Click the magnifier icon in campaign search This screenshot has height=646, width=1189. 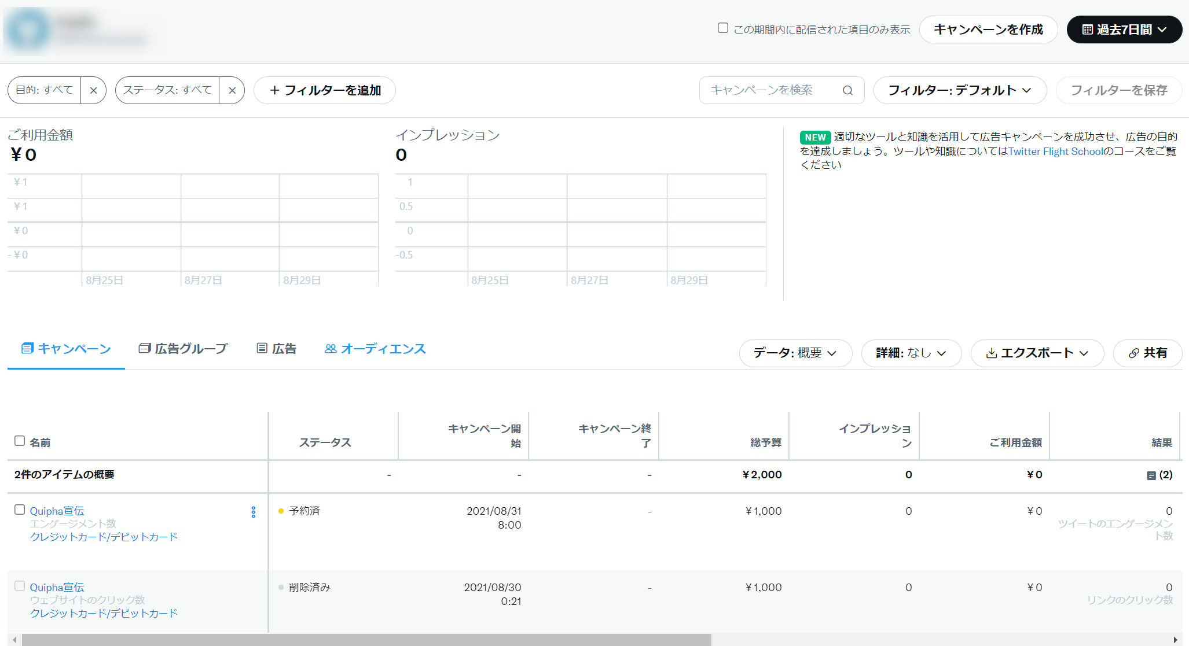coord(847,90)
